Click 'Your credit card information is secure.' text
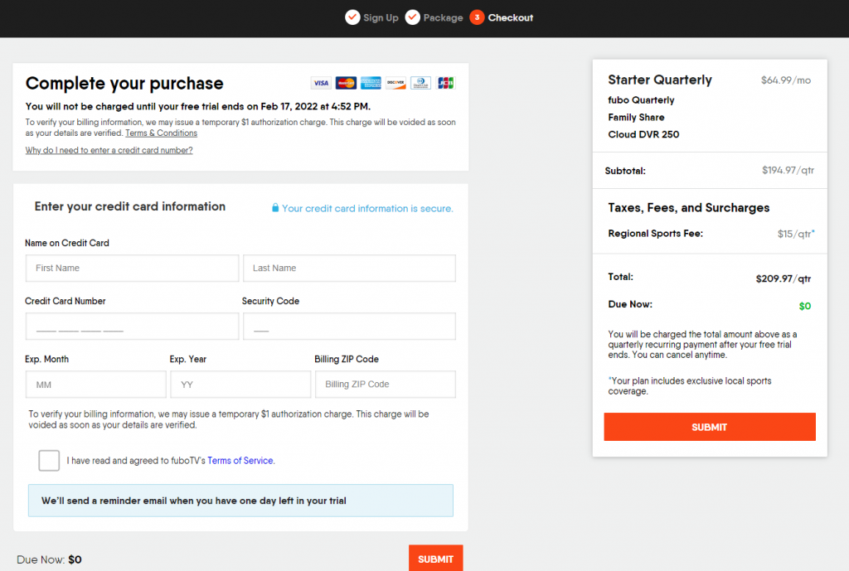 367,208
